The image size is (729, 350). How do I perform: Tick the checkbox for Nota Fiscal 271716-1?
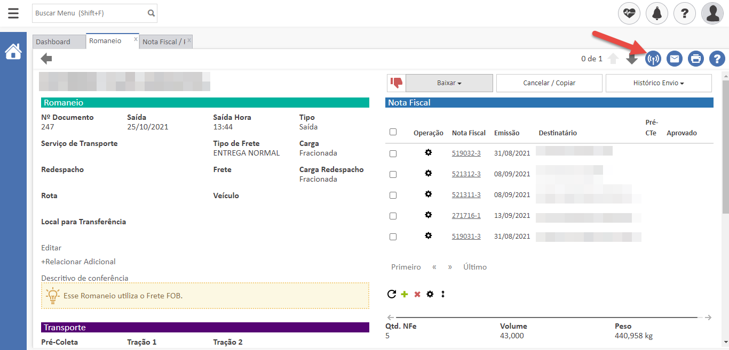click(x=393, y=216)
